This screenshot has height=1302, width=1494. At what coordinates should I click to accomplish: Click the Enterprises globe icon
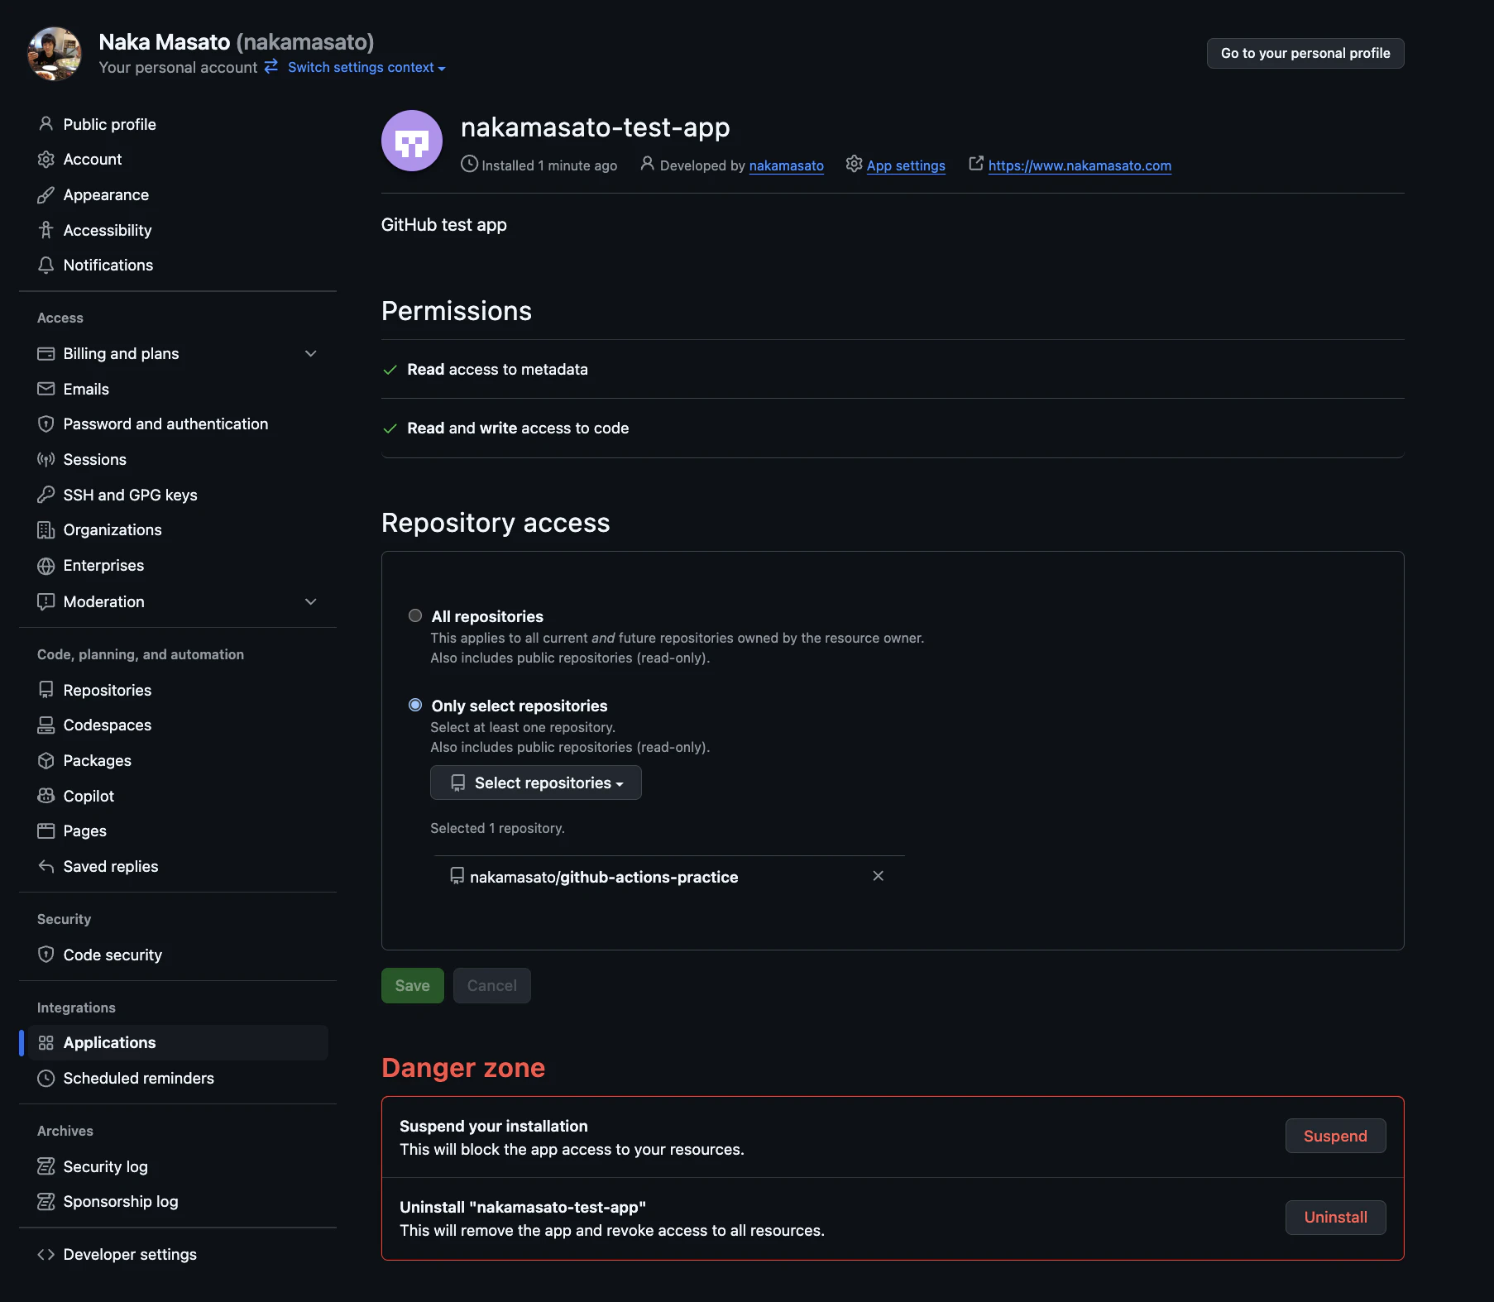tap(46, 566)
